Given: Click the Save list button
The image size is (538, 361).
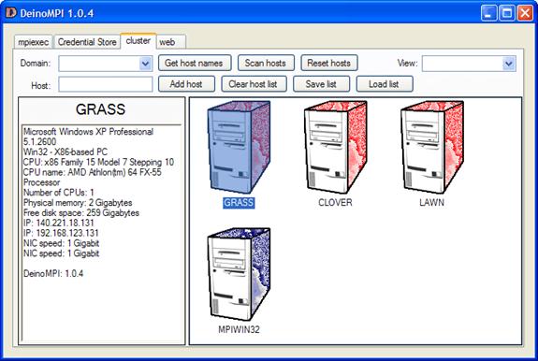Looking at the screenshot, I should click(321, 84).
